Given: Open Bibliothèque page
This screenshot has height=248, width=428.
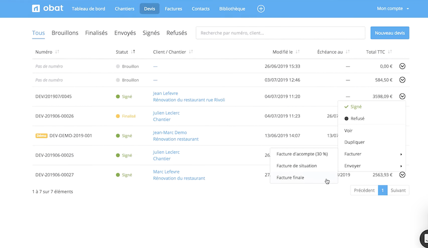Looking at the screenshot, I should (232, 9).
